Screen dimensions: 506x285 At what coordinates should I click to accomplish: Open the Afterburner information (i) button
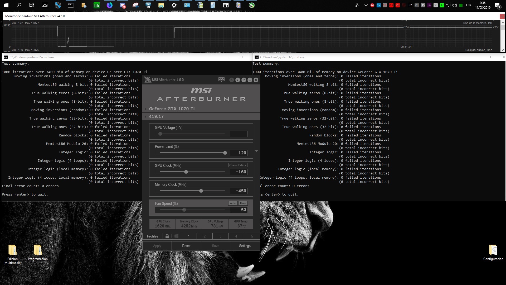[238, 80]
